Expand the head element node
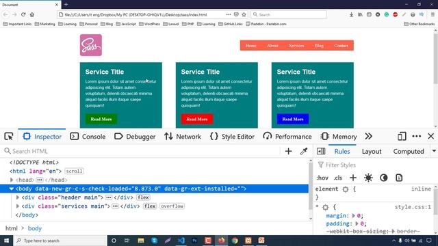Viewport: 438px width, 246px height. point(12,180)
